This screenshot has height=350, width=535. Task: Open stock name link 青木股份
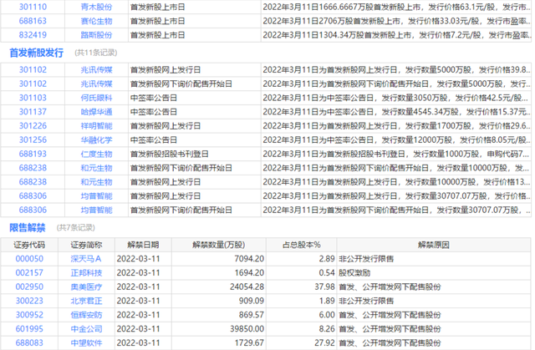(x=97, y=7)
